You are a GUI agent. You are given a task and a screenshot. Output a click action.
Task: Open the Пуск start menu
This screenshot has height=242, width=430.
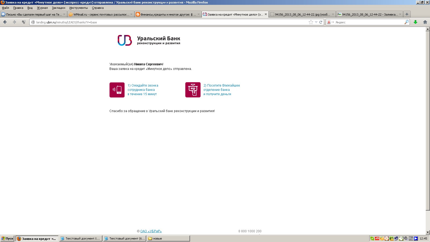tap(8, 239)
